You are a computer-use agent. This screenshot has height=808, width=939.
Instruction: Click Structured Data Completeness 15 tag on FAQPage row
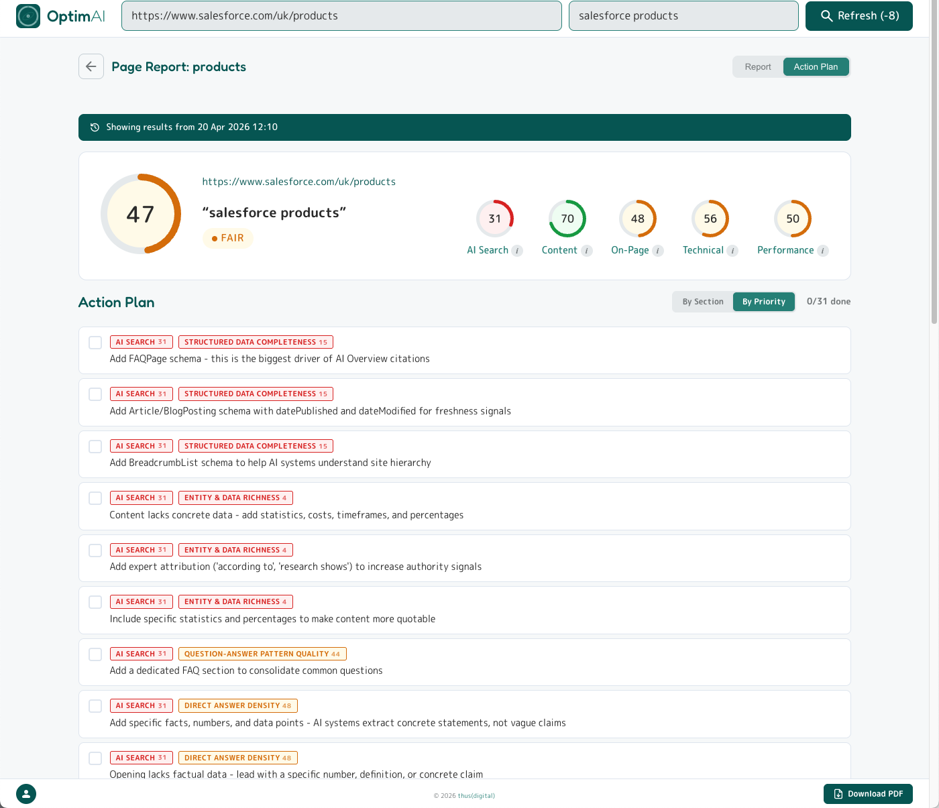[256, 342]
